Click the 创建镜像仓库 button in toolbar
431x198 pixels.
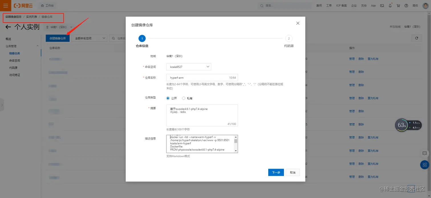point(58,38)
